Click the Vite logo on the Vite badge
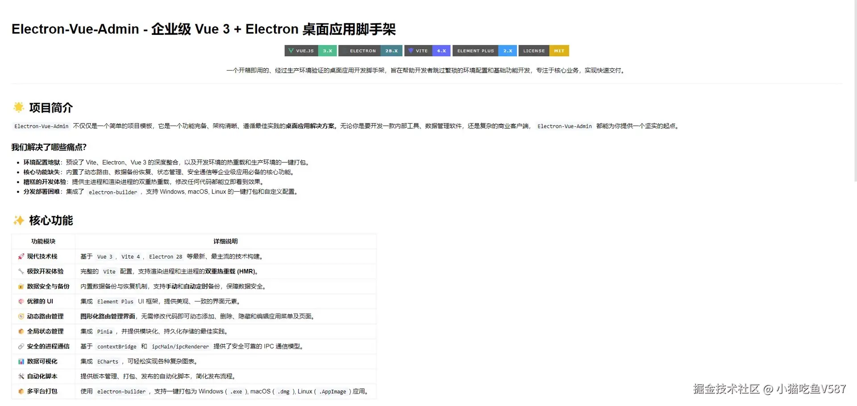The width and height of the screenshot is (857, 406). [x=411, y=51]
